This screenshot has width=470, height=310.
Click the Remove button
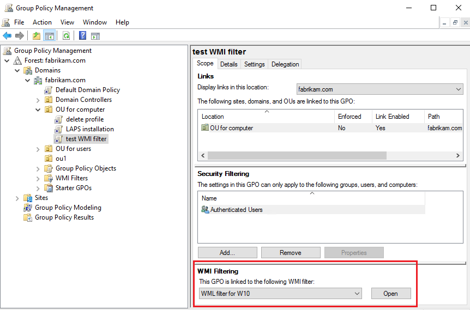(291, 252)
